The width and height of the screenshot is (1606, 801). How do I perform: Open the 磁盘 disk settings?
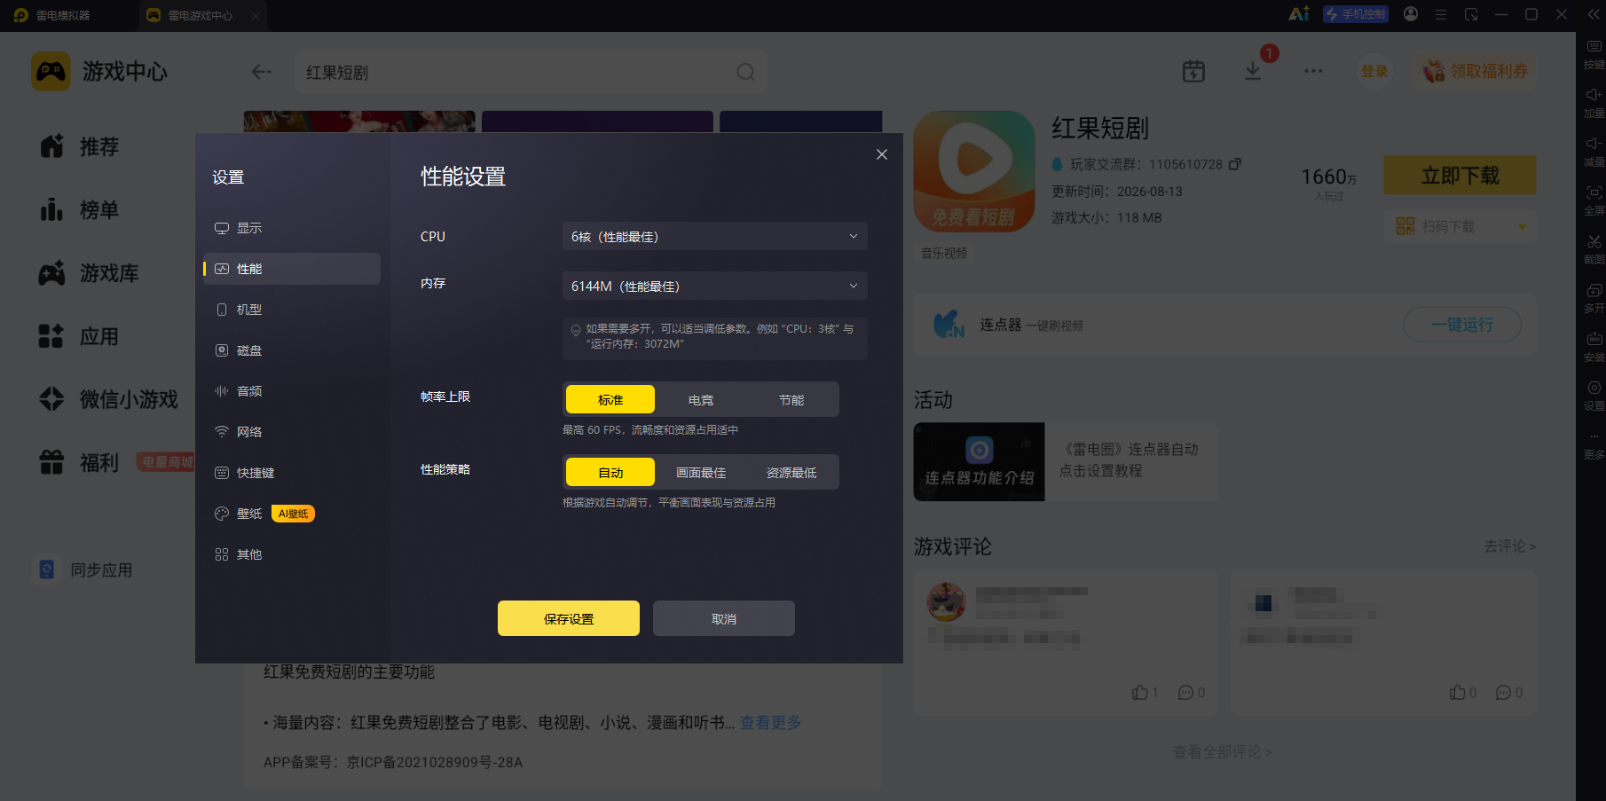(292, 350)
